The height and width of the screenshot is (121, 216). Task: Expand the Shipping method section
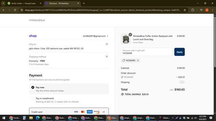(107, 56)
